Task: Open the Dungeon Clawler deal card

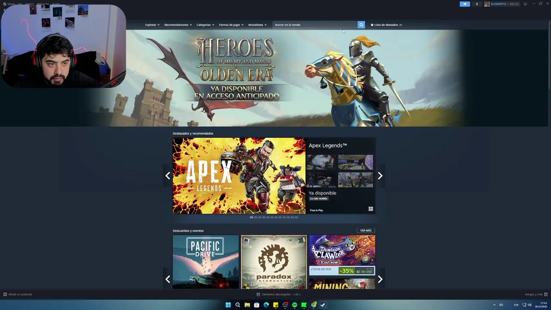Action: (x=342, y=255)
